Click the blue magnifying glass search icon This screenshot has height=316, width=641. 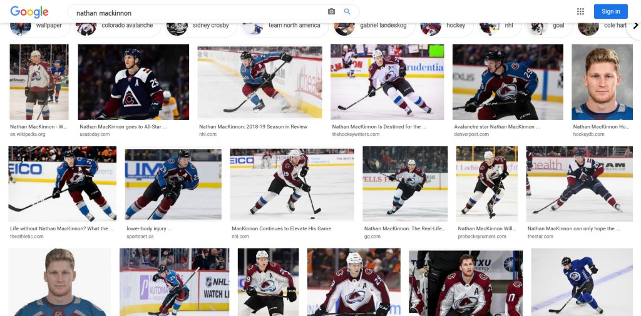pos(347,12)
